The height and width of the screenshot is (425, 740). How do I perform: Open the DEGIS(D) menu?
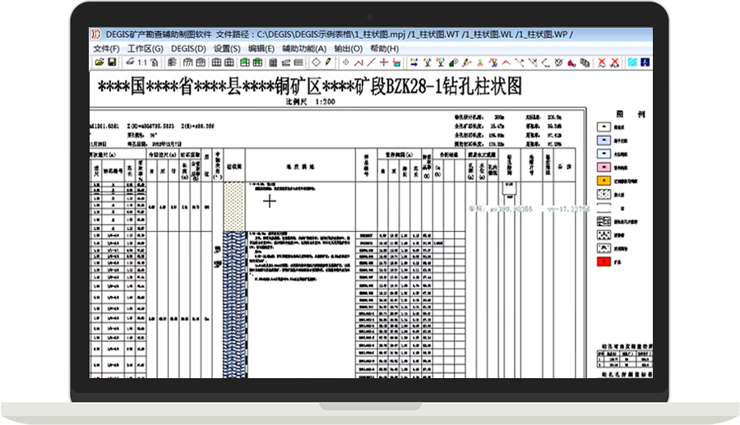188,49
